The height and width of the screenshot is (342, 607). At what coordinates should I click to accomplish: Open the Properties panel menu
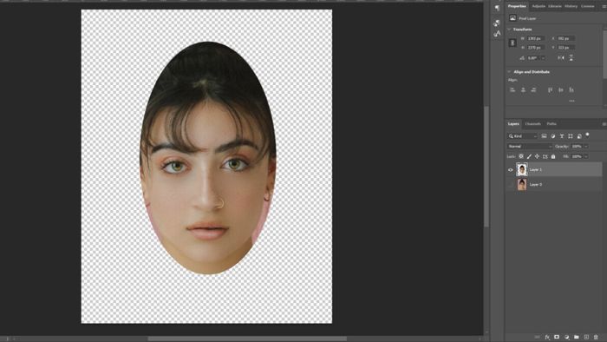[604, 6]
